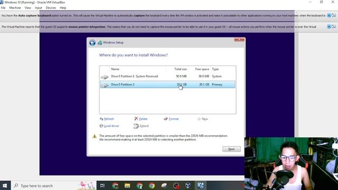Dismiss the mouse pointer integration notification
This screenshot has width=338, height=190.
tap(329, 26)
